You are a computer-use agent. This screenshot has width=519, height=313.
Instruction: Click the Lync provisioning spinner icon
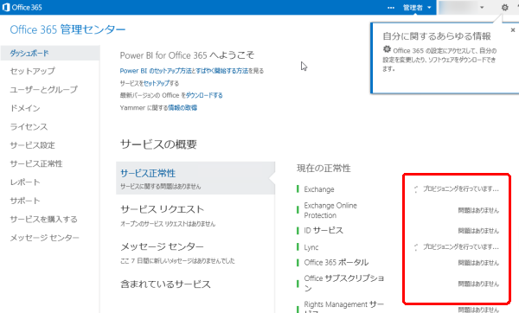coord(416,247)
